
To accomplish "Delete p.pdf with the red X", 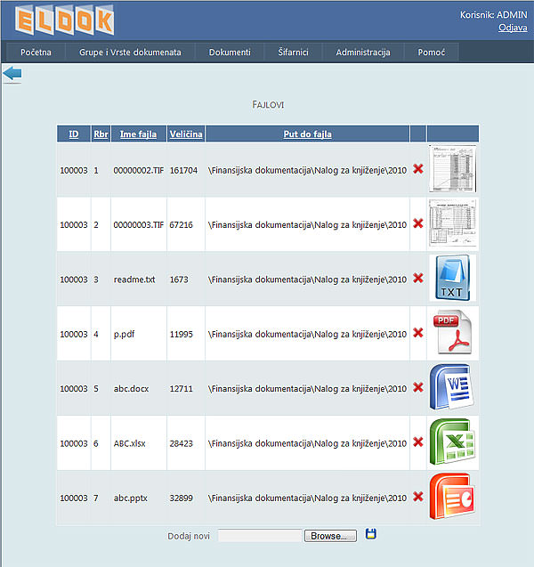I will [x=418, y=333].
